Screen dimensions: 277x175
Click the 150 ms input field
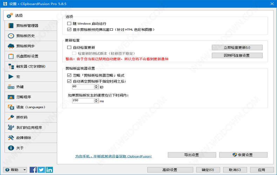tap(83, 100)
